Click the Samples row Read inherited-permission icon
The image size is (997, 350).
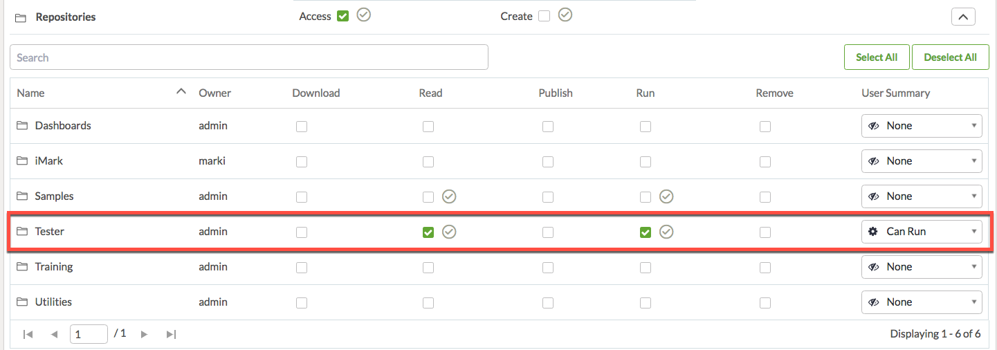pos(449,196)
